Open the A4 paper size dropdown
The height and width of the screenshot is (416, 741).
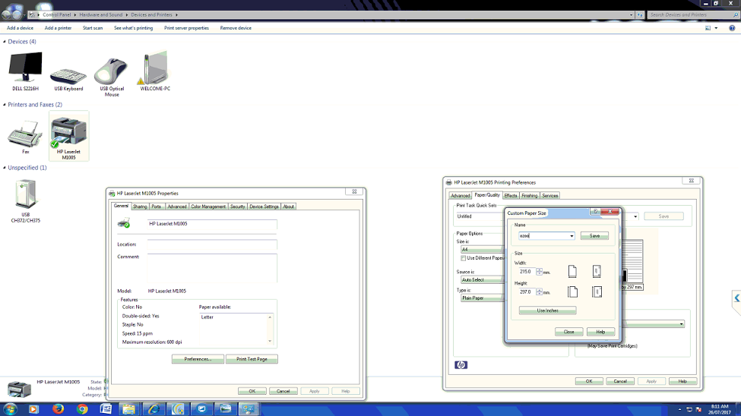point(483,249)
